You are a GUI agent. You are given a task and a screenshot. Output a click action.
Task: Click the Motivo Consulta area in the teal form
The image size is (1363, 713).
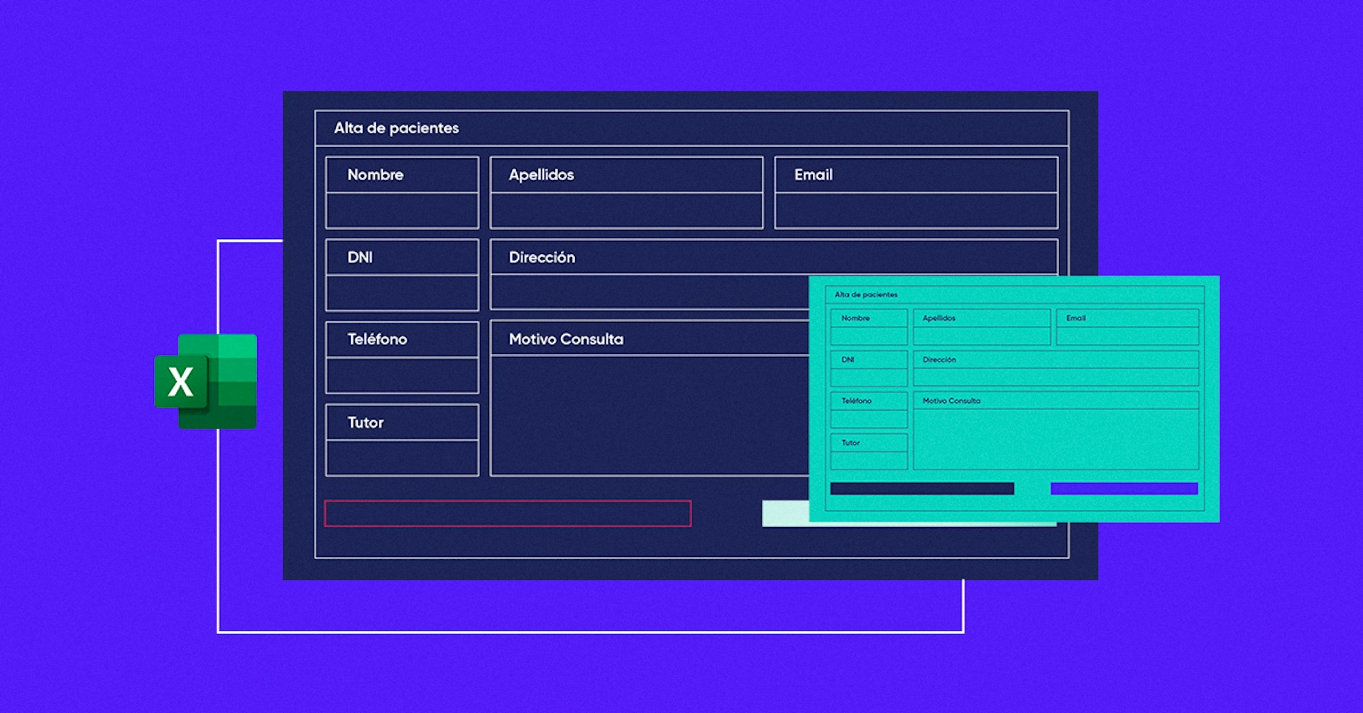pyautogui.click(x=1056, y=439)
